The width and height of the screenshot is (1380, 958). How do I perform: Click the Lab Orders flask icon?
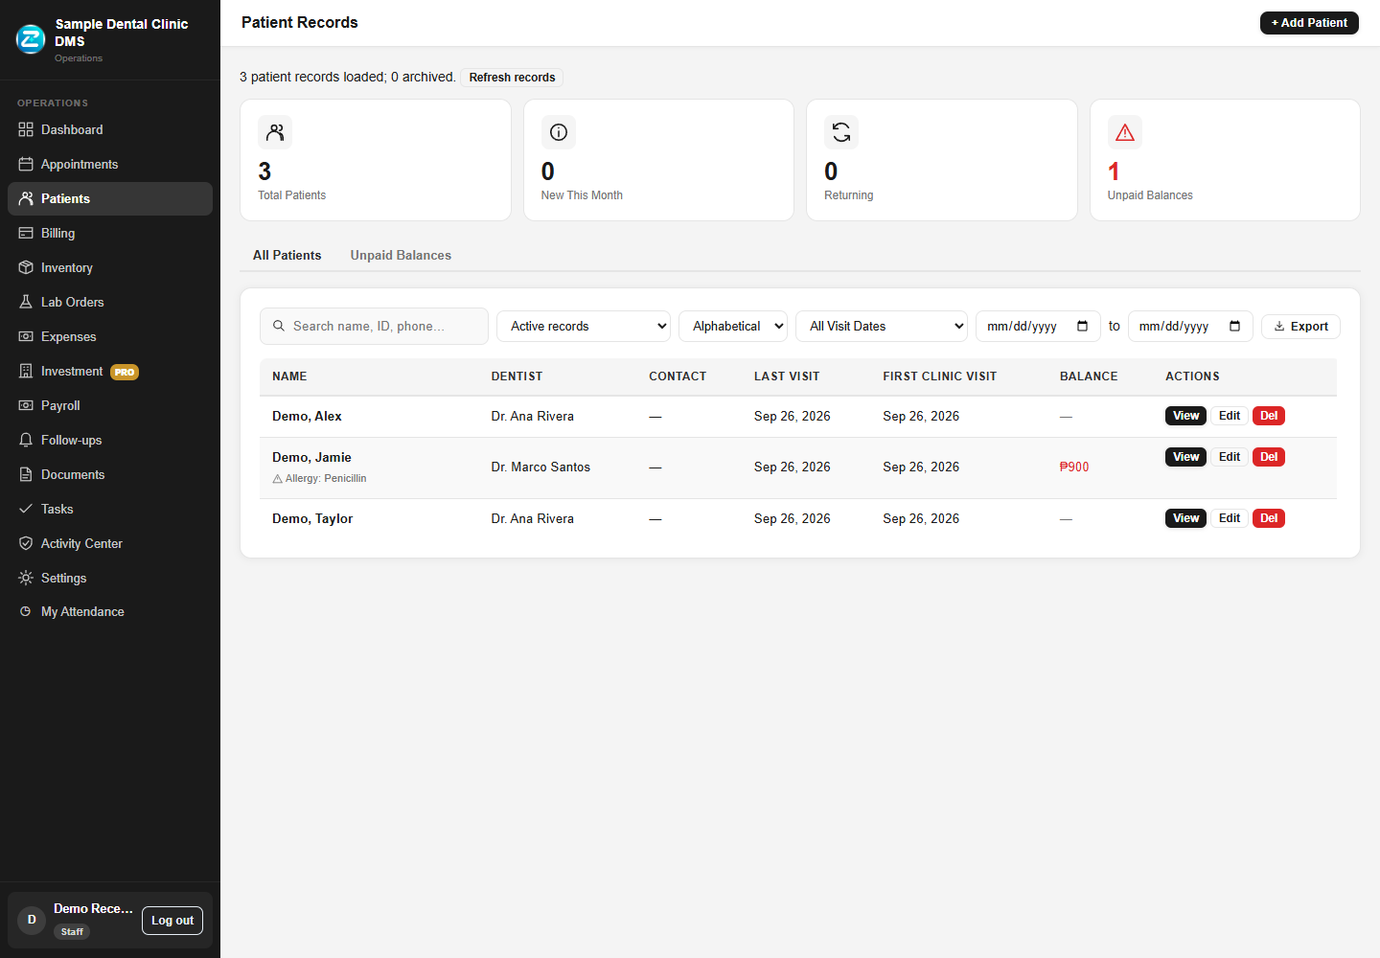click(x=26, y=302)
